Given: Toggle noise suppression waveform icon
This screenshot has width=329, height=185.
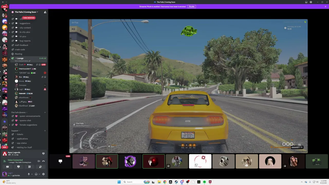Looking at the screenshot, I should coord(39,161).
